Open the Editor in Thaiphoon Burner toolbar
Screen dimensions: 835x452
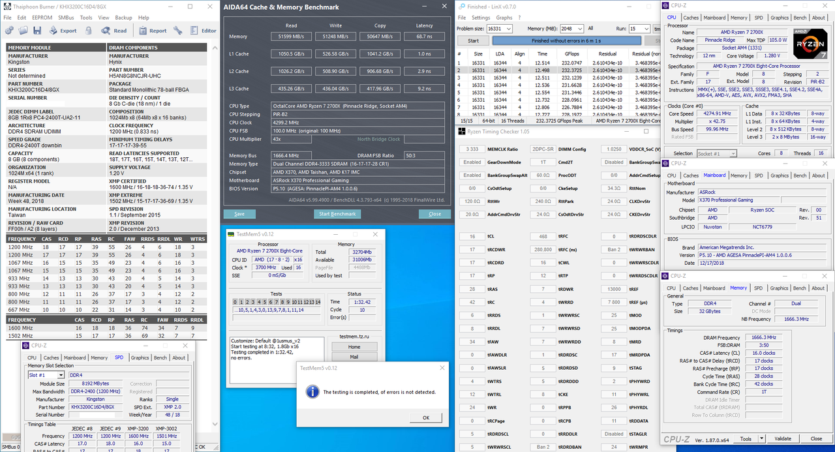tap(203, 31)
